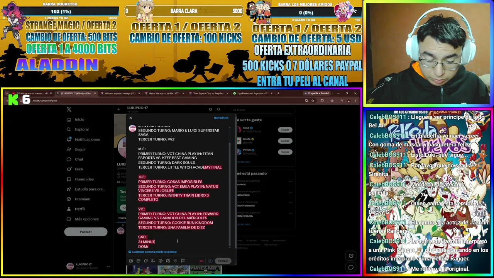The image size is (494, 278).
Task: Add another post to the thread
Action: click(x=210, y=261)
